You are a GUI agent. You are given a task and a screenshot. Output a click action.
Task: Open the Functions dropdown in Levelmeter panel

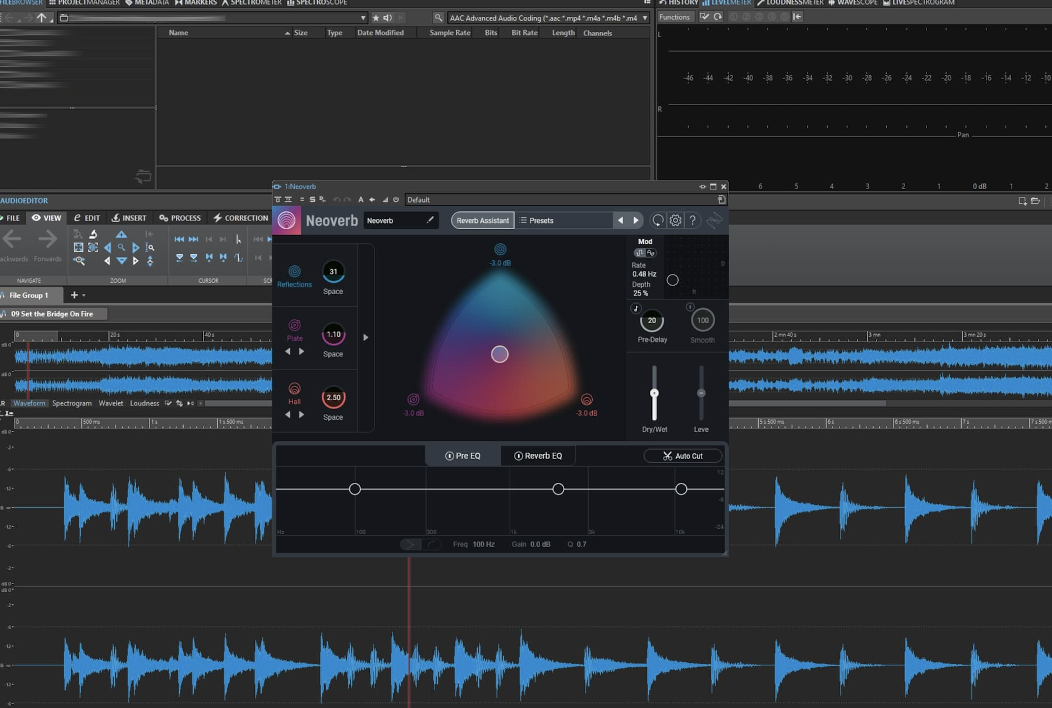pos(675,16)
